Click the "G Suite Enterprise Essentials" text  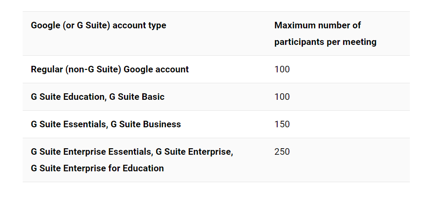click(x=91, y=152)
